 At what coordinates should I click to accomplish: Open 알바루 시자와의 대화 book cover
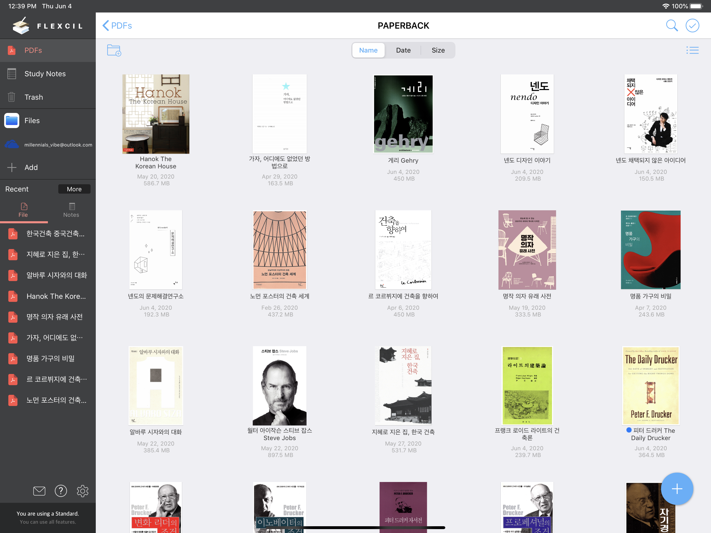pos(156,386)
